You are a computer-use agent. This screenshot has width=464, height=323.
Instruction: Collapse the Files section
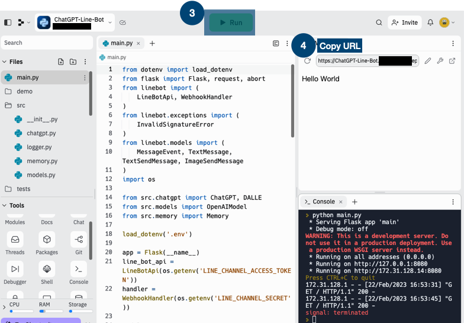[x=5, y=62]
